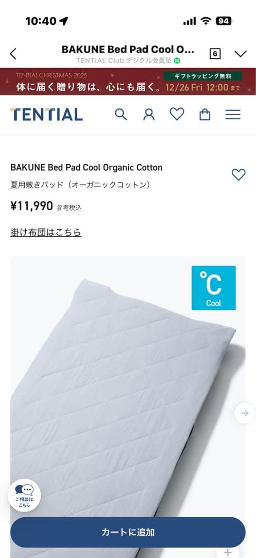
Task: Open the wishlist heart in the navigation bar
Action: tap(177, 114)
